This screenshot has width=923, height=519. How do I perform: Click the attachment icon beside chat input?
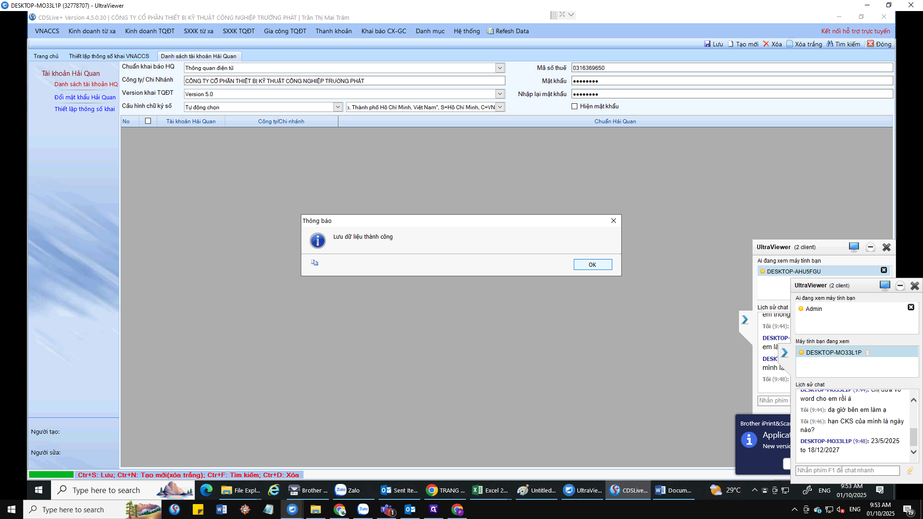click(910, 470)
